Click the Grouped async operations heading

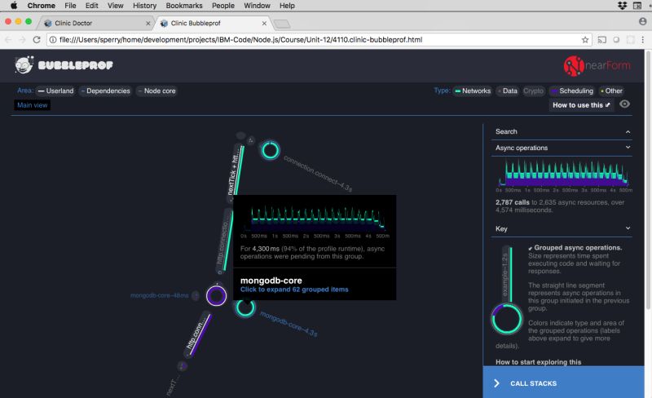point(578,247)
